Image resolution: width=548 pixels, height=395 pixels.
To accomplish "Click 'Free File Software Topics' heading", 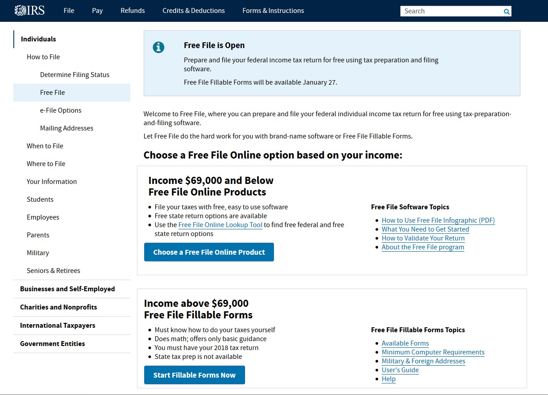I will point(410,207).
